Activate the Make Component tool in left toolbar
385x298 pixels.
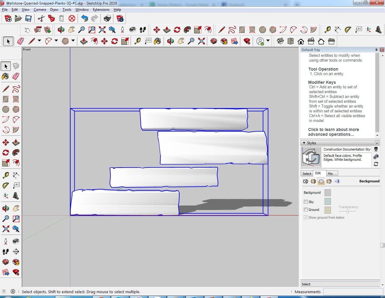click(x=16, y=66)
